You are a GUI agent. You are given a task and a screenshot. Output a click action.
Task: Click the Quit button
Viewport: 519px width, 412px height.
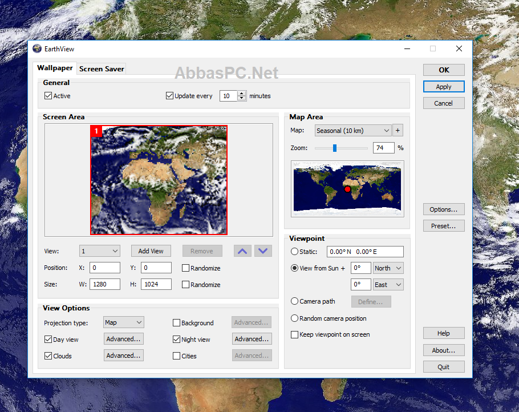[444, 367]
